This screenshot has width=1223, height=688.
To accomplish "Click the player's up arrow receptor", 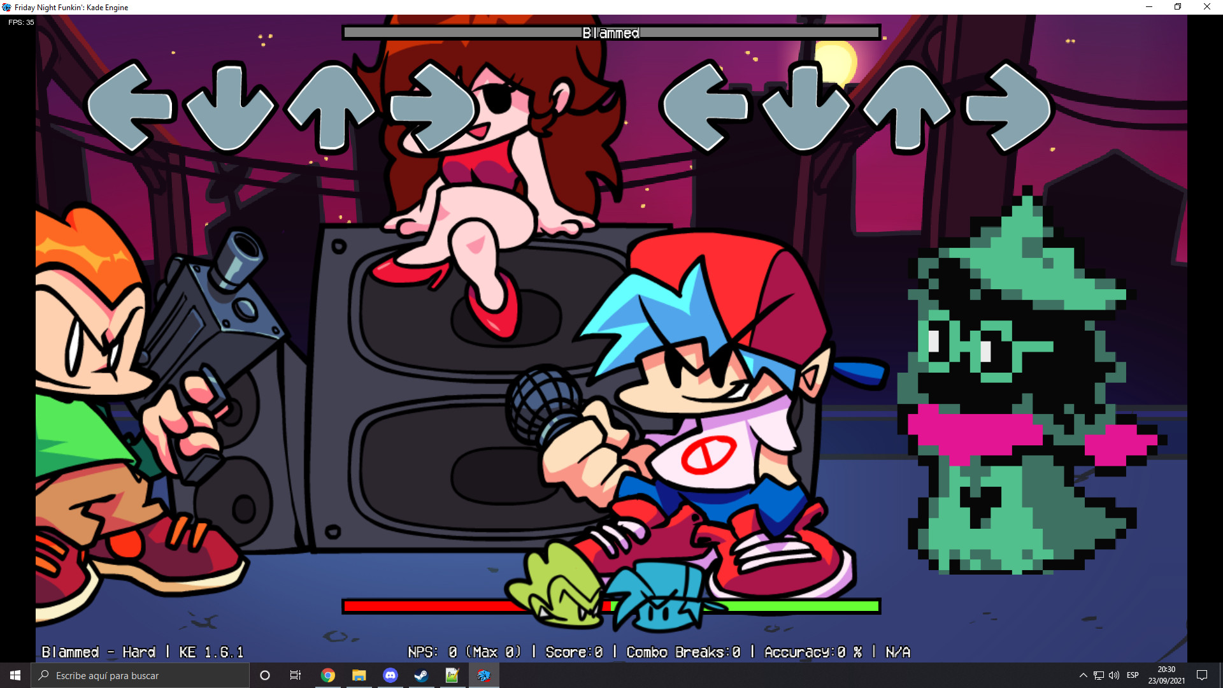I will pos(907,107).
